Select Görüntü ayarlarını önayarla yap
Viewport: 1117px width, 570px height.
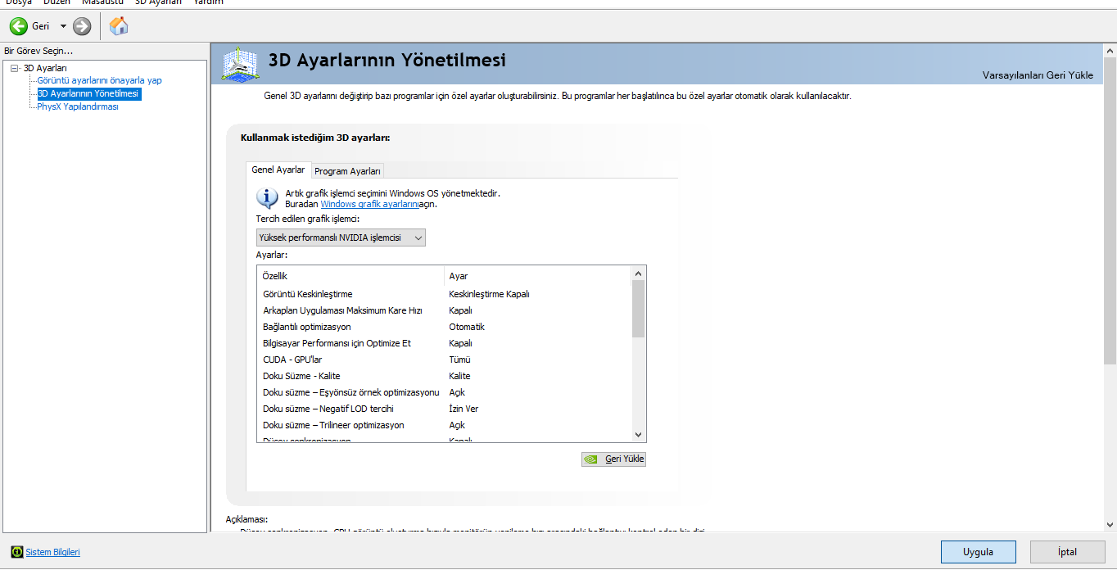(99, 80)
